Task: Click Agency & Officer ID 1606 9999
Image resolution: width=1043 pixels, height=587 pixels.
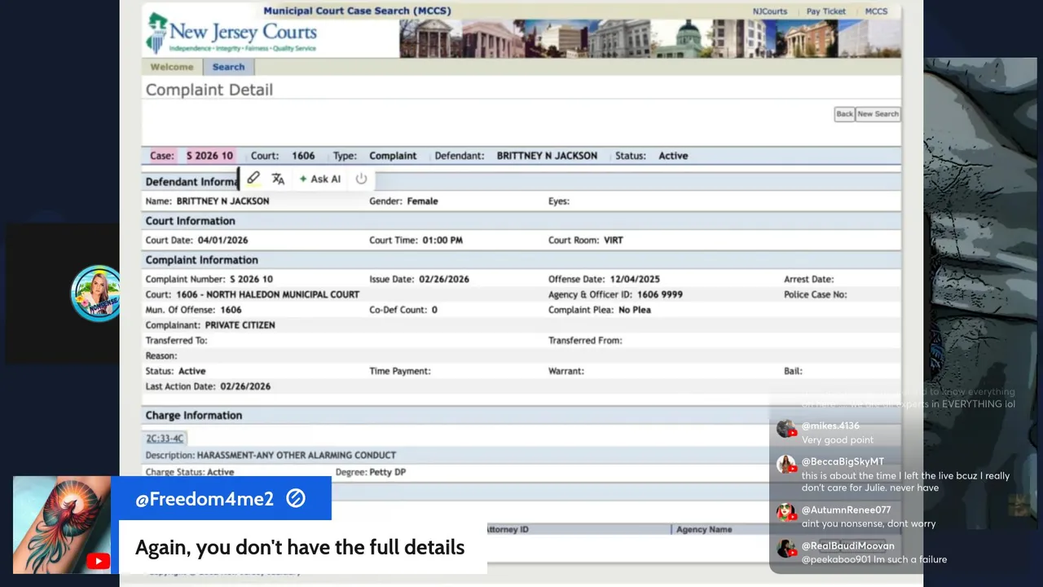Action: coord(660,294)
